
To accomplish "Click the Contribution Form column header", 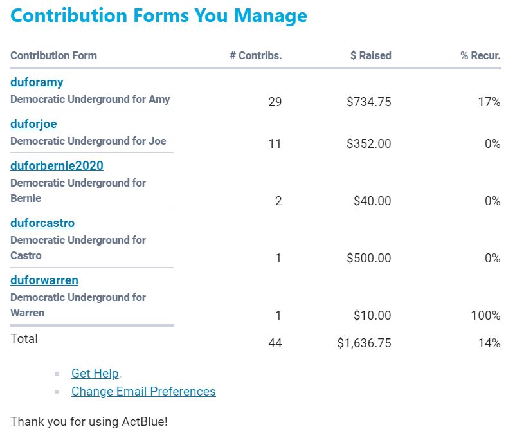I will pyautogui.click(x=53, y=55).
